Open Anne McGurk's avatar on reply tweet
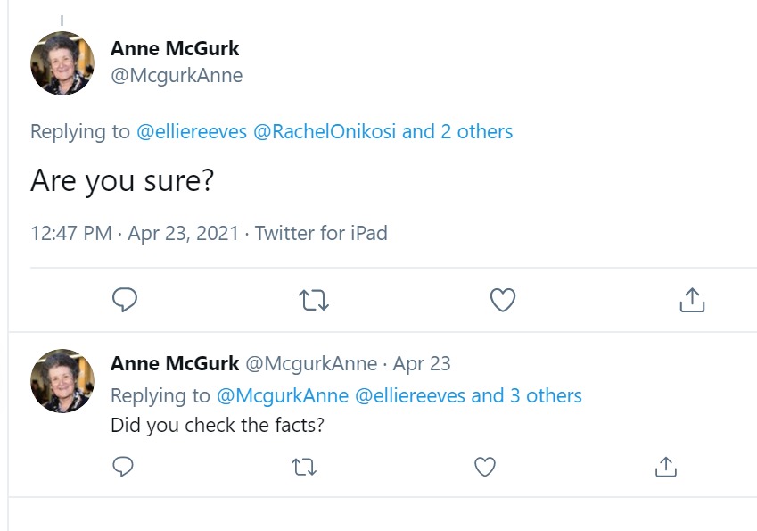This screenshot has width=757, height=531. tap(62, 380)
